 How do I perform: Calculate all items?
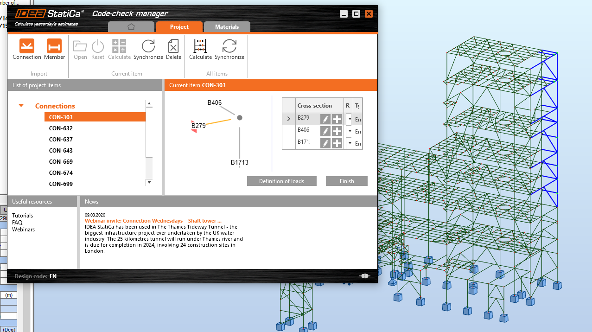pyautogui.click(x=200, y=46)
